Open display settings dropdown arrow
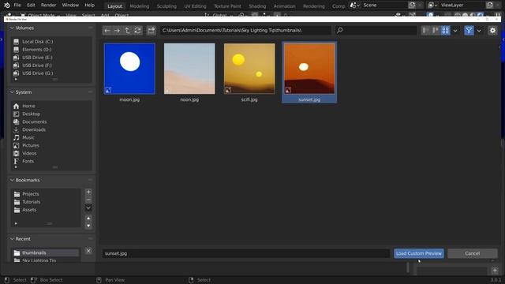505x284 pixels. tap(455, 31)
